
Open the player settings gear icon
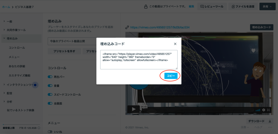pos(264,110)
